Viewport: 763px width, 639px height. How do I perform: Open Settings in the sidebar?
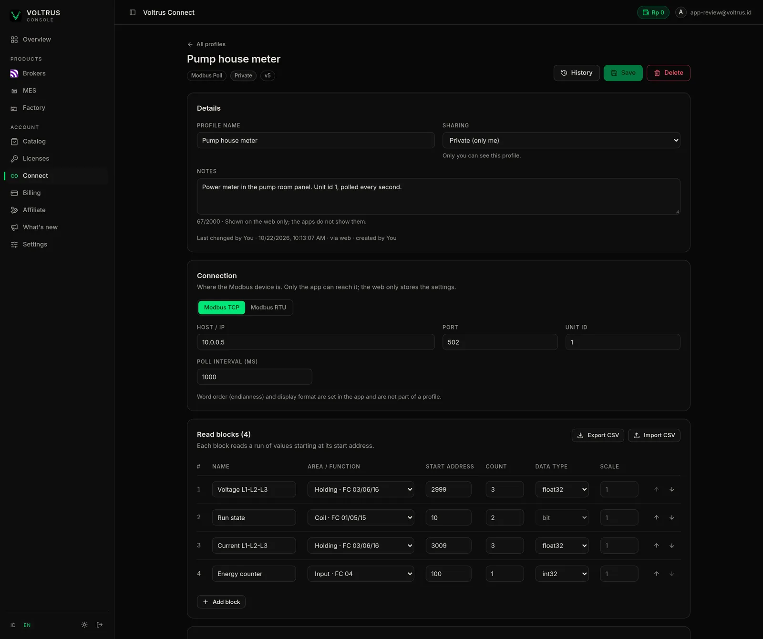coord(57,244)
